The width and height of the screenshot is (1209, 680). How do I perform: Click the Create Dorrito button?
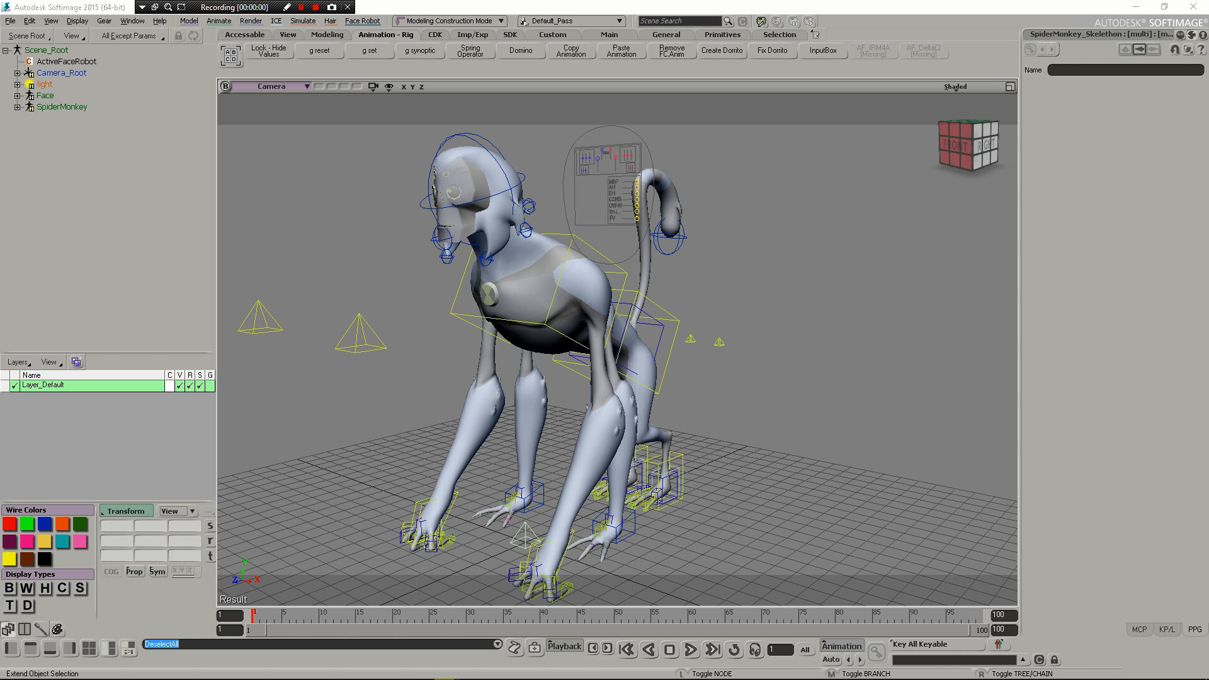click(x=722, y=50)
